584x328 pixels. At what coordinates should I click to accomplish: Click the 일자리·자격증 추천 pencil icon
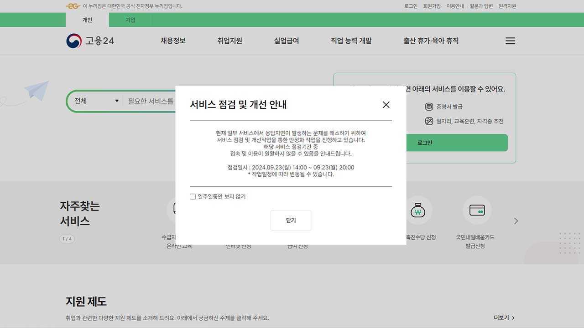429,121
